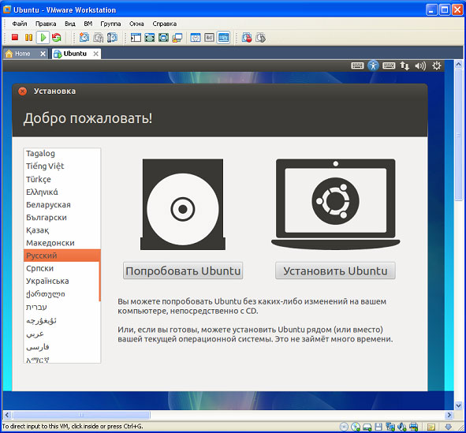Click the replay recording toolbar icon
This screenshot has width=466, height=433.
(x=260, y=37)
